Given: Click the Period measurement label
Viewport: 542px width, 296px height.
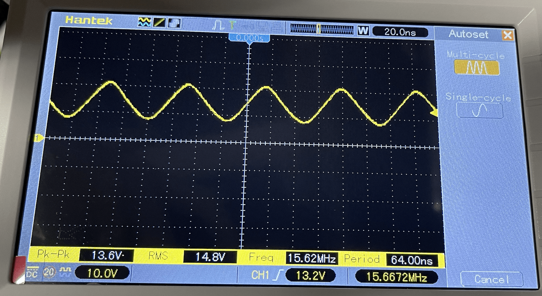Looking at the screenshot, I should tap(362, 259).
